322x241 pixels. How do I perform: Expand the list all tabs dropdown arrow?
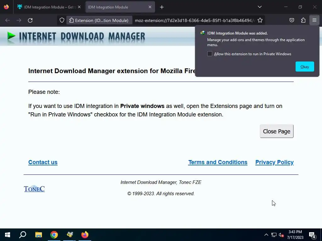coord(259,7)
